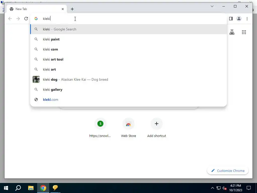Click the forward navigation arrow
This screenshot has height=193, width=257.
click(x=18, y=19)
